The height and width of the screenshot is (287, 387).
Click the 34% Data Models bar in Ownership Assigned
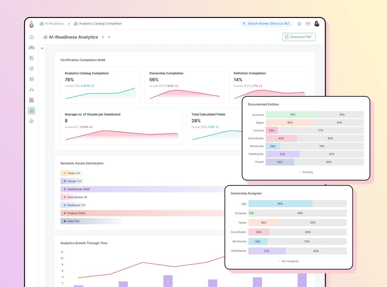(259, 232)
